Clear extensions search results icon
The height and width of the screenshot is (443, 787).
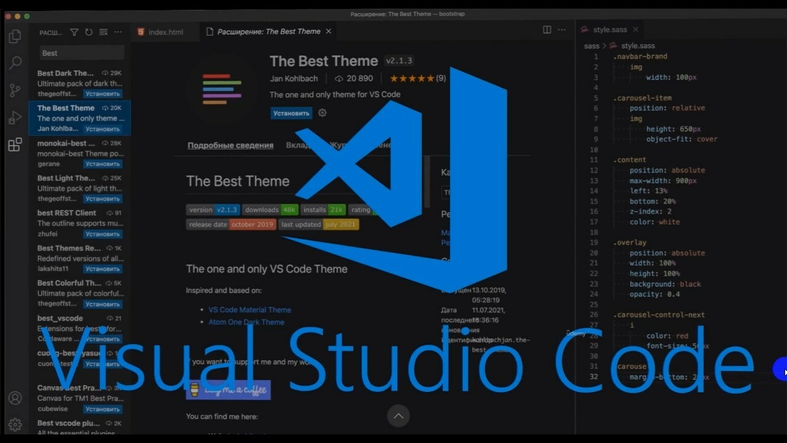click(103, 32)
